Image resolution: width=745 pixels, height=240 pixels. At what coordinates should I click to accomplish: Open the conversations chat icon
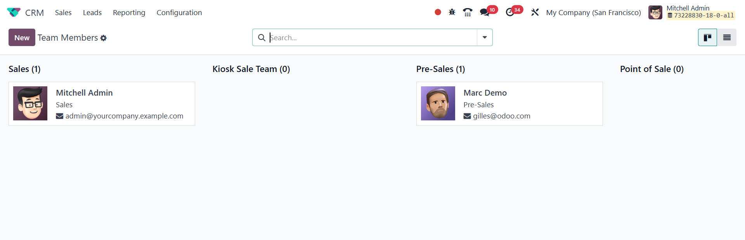pos(485,12)
